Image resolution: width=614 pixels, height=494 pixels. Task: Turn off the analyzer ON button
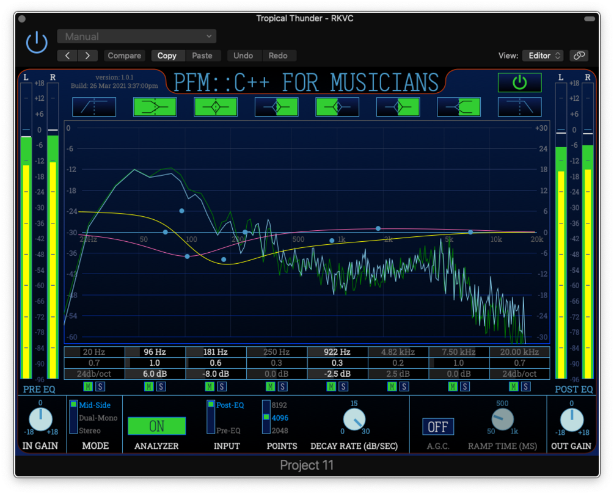pos(156,426)
